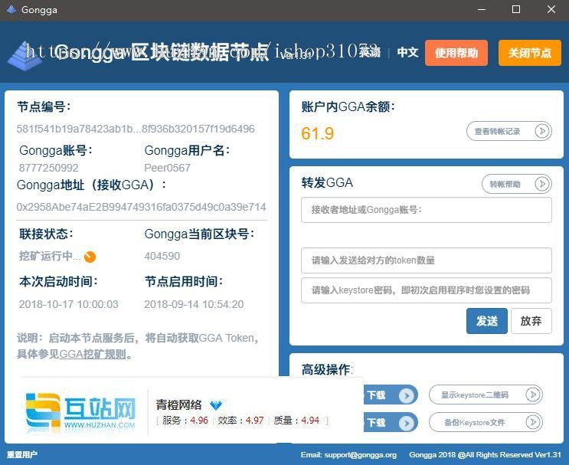Click start time 2018-10-17 10:00:03
This screenshot has width=569, height=465.
click(69, 304)
